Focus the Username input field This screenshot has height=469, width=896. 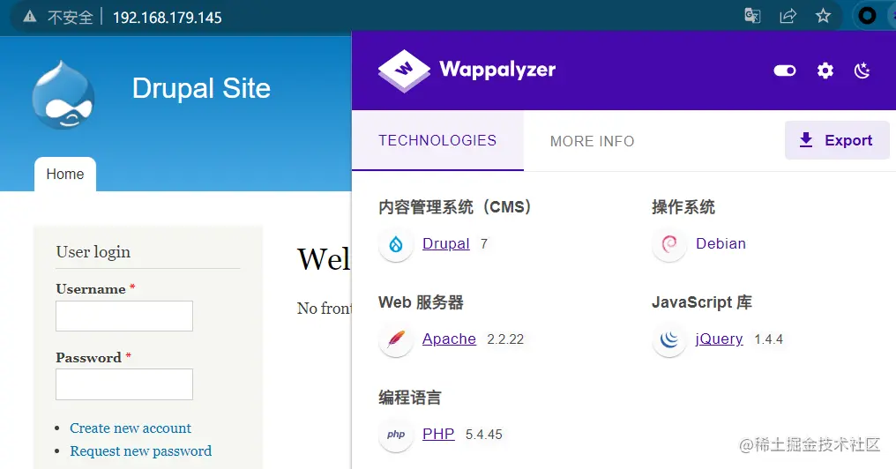coord(124,316)
